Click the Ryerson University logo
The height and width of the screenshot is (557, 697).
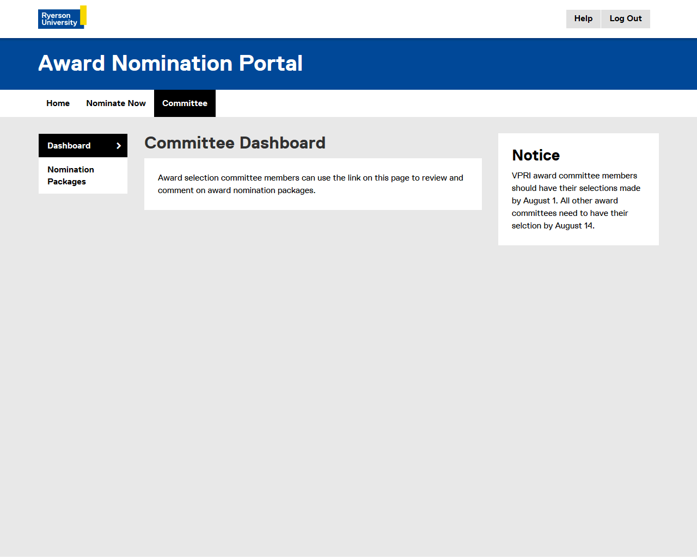60,18
